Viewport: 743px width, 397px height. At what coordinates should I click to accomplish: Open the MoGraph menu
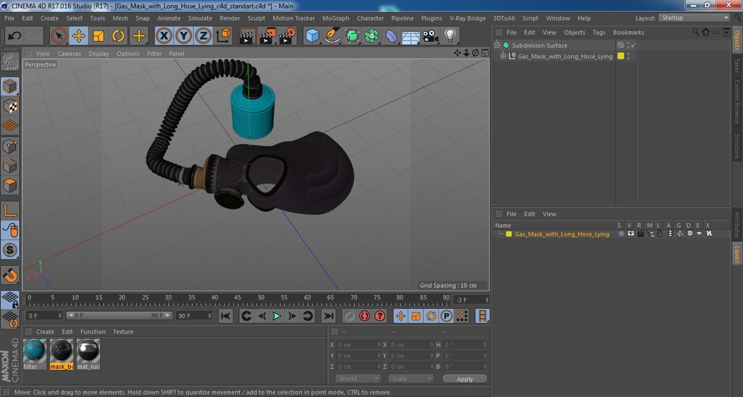pyautogui.click(x=336, y=18)
